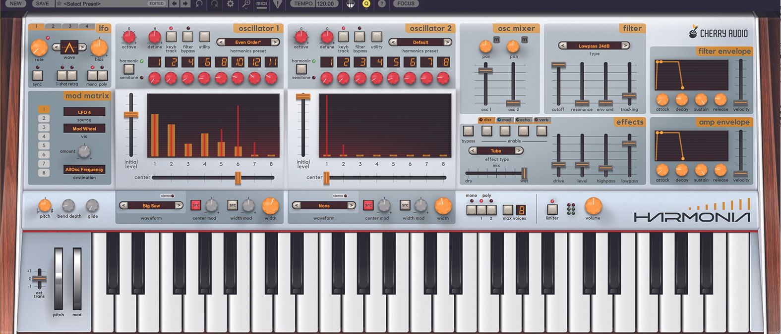Switch to LFO tab 2
The width and height of the screenshot is (781, 334).
(53, 26)
